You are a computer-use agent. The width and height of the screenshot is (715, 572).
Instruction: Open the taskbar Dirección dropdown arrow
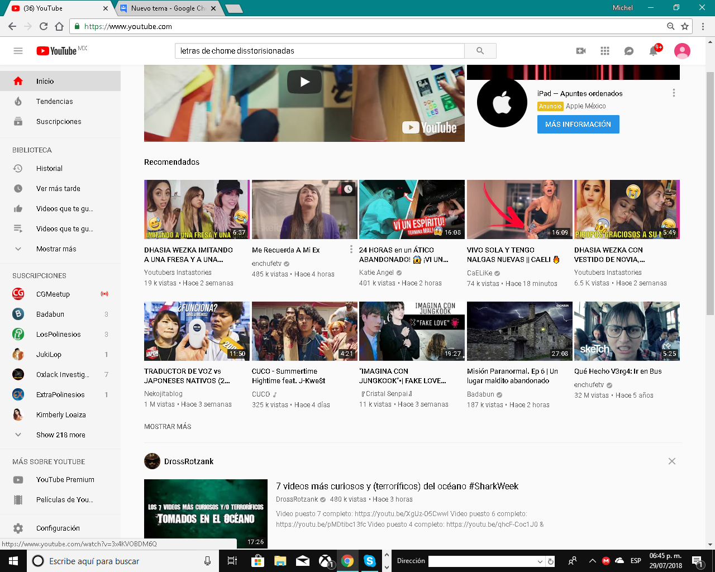coord(540,561)
